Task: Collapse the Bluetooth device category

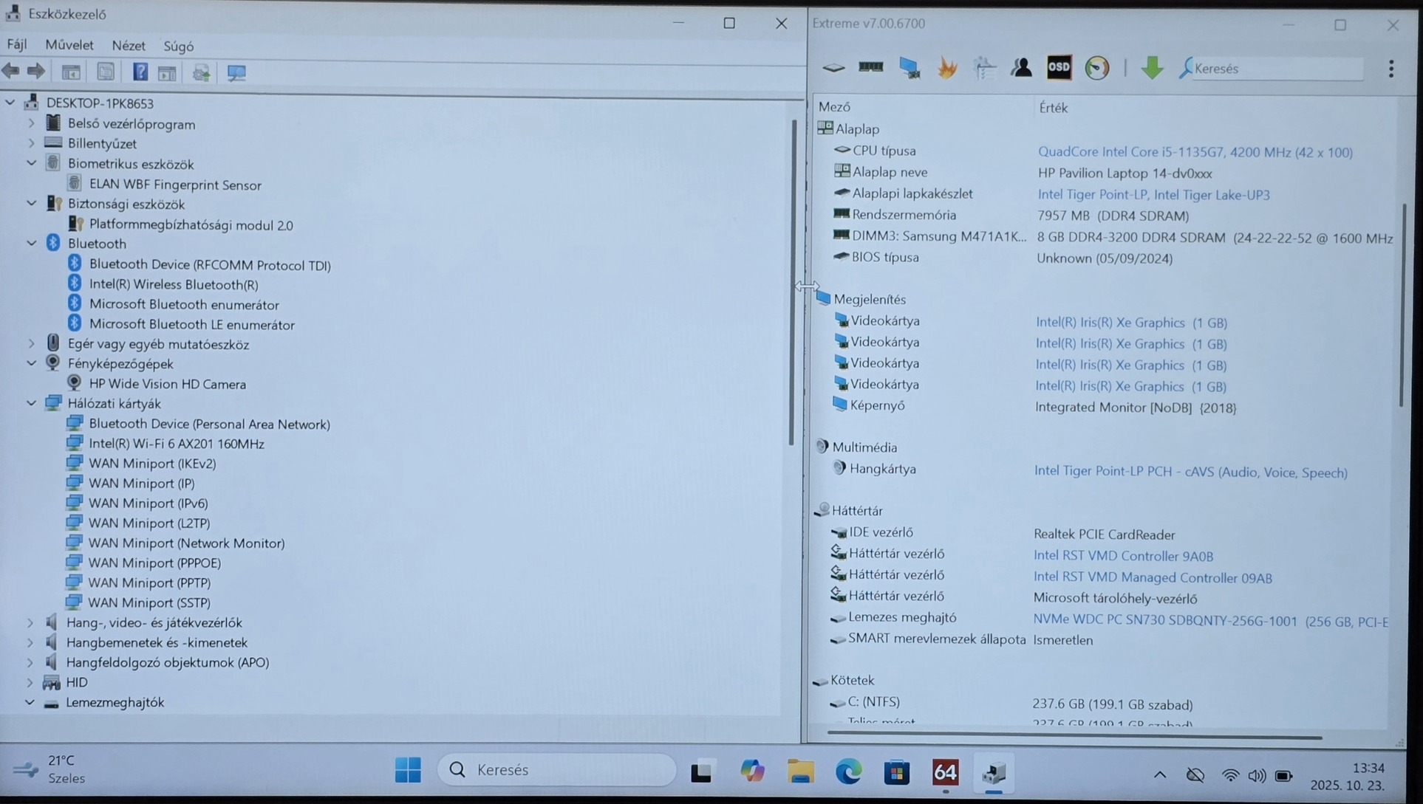Action: (32, 243)
